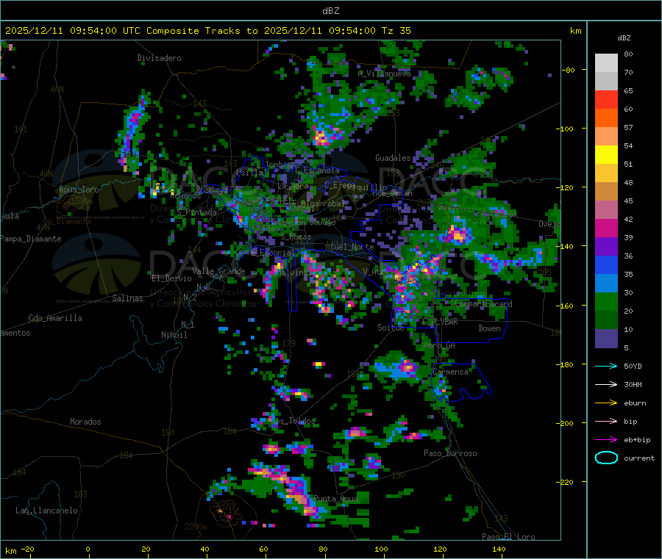Click the S_Pintada place label

click(196, 212)
